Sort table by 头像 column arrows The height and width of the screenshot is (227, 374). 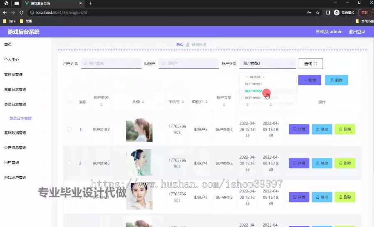[143, 102]
